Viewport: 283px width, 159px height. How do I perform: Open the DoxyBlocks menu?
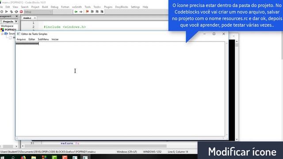click(x=122, y=7)
